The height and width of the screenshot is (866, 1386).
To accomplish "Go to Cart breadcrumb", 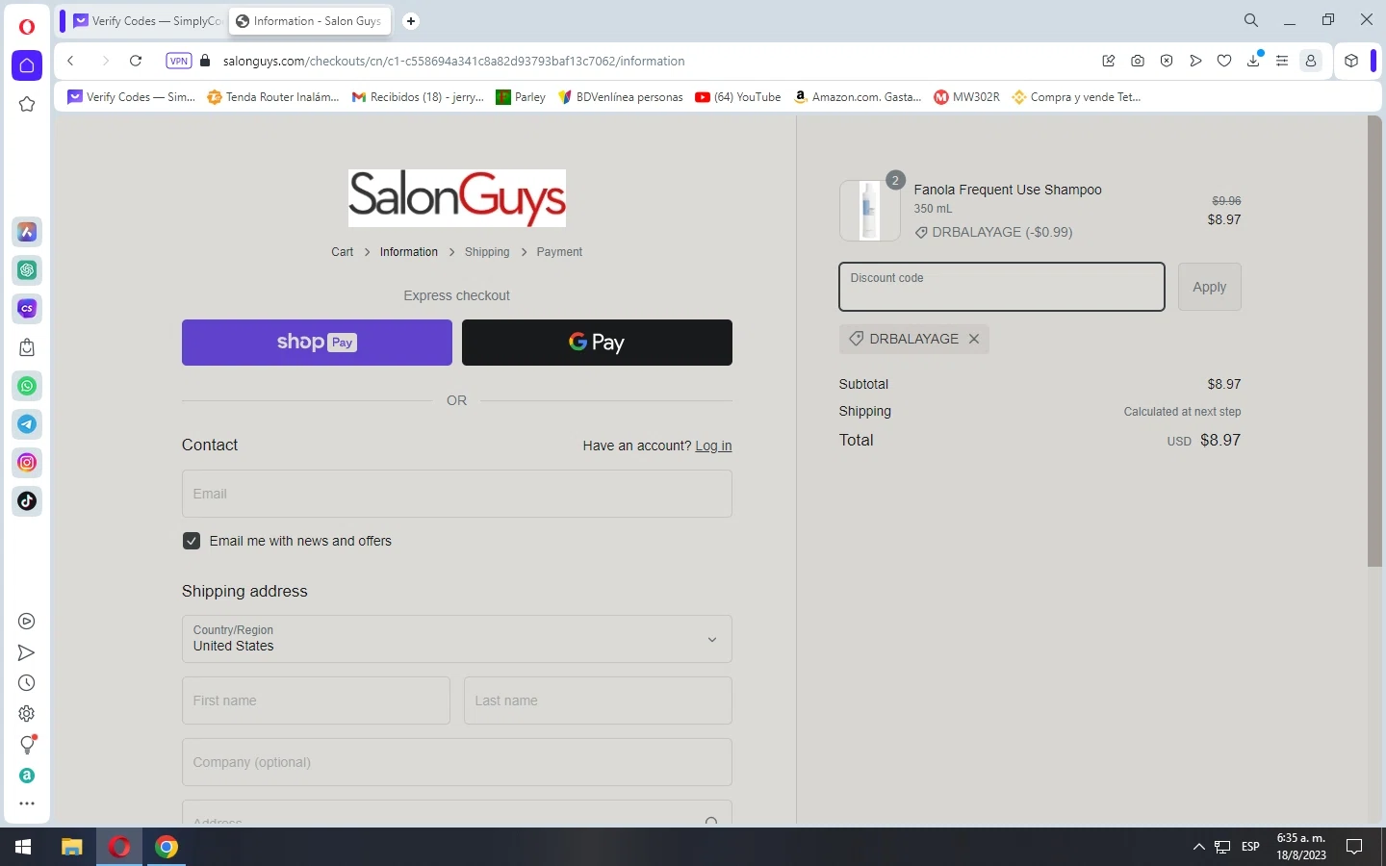I will click(343, 252).
